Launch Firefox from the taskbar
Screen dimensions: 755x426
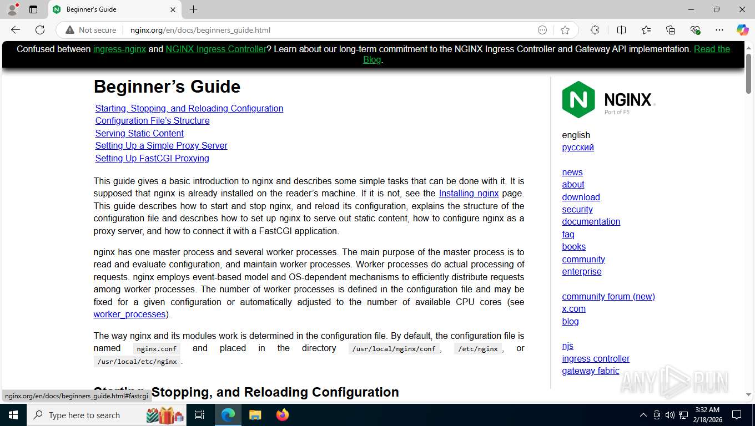pos(282,415)
